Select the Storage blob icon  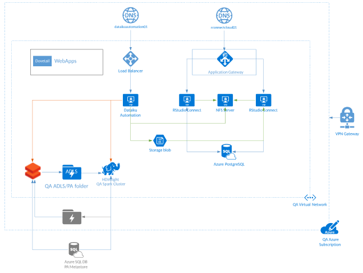[x=159, y=140]
